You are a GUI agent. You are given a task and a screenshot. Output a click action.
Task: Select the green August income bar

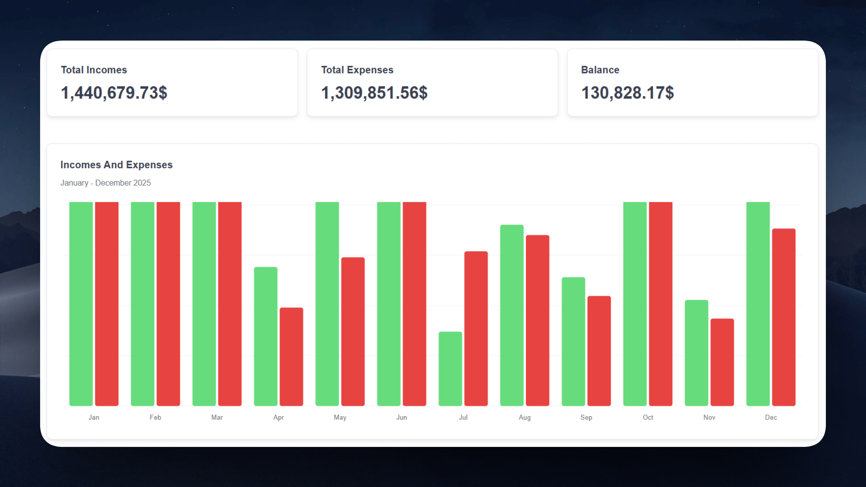pyautogui.click(x=511, y=315)
